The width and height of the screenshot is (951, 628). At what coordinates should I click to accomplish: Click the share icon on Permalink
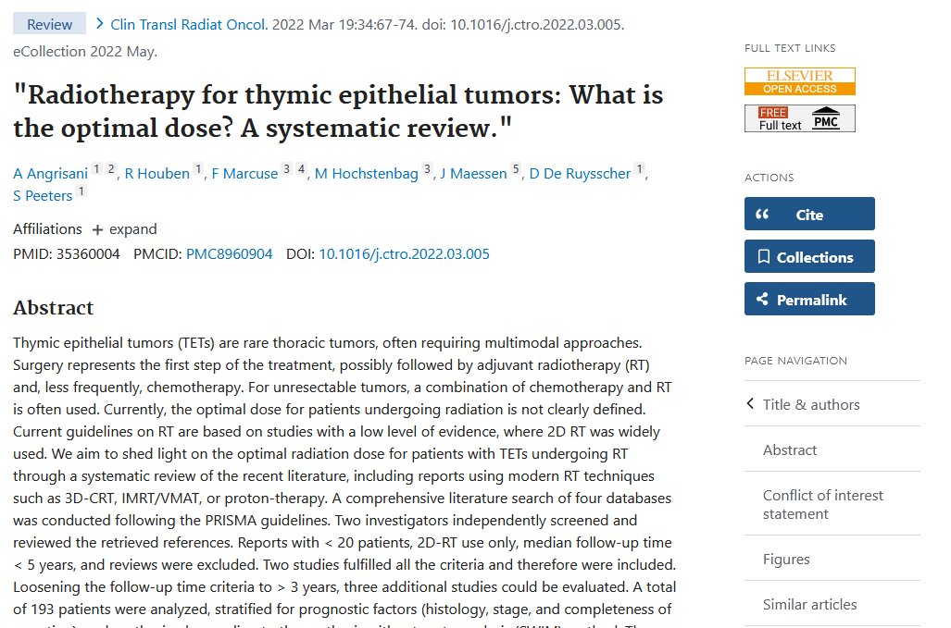[763, 300]
